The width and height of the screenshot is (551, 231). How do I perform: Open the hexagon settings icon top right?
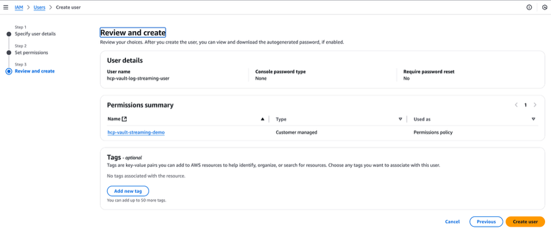click(x=545, y=7)
